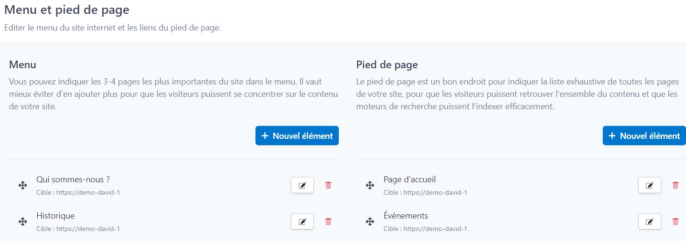Edit the Qui sommes-nous ? menu item
The width and height of the screenshot is (686, 241).
coord(302,185)
